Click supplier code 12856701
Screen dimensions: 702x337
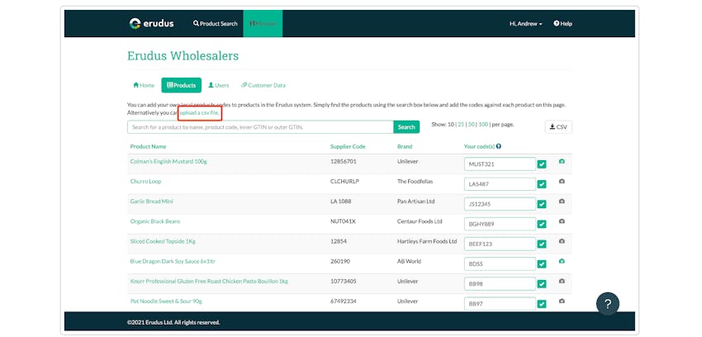click(343, 161)
